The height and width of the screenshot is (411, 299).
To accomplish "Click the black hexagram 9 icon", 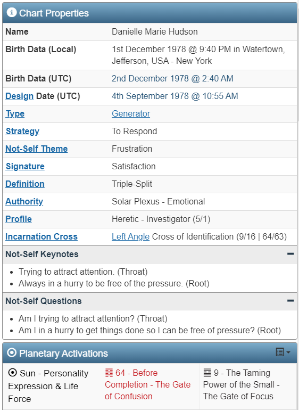I will [x=207, y=373].
